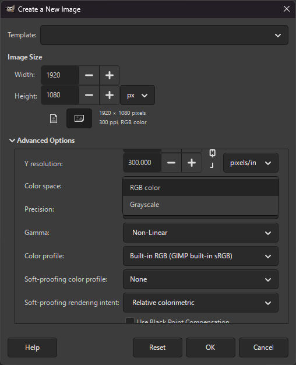Viewport: 296px width, 365px height.
Task: Click the Y resolution field 300.000
Action: [x=142, y=163]
